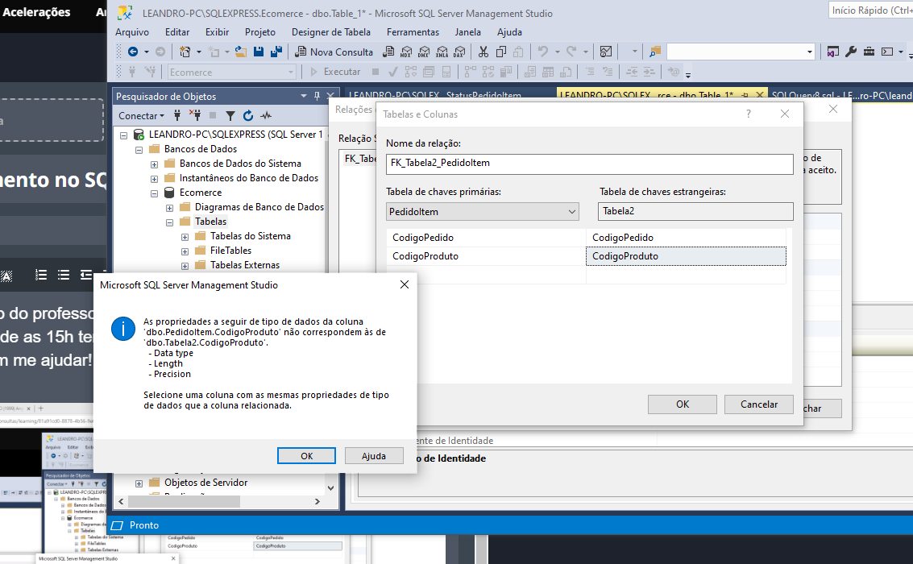Click the Connect plug icon in Object Explorer
913x564 pixels.
(x=177, y=116)
